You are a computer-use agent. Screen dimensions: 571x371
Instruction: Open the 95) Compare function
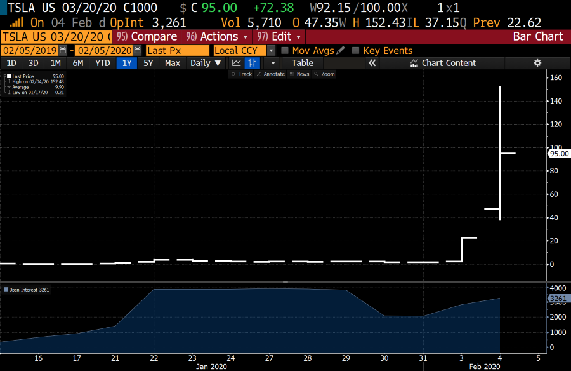click(x=147, y=36)
